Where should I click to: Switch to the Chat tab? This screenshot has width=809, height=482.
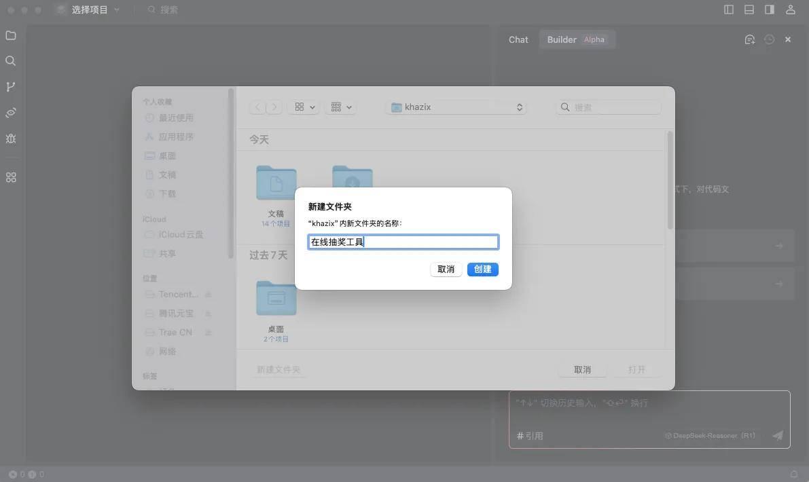click(x=518, y=39)
